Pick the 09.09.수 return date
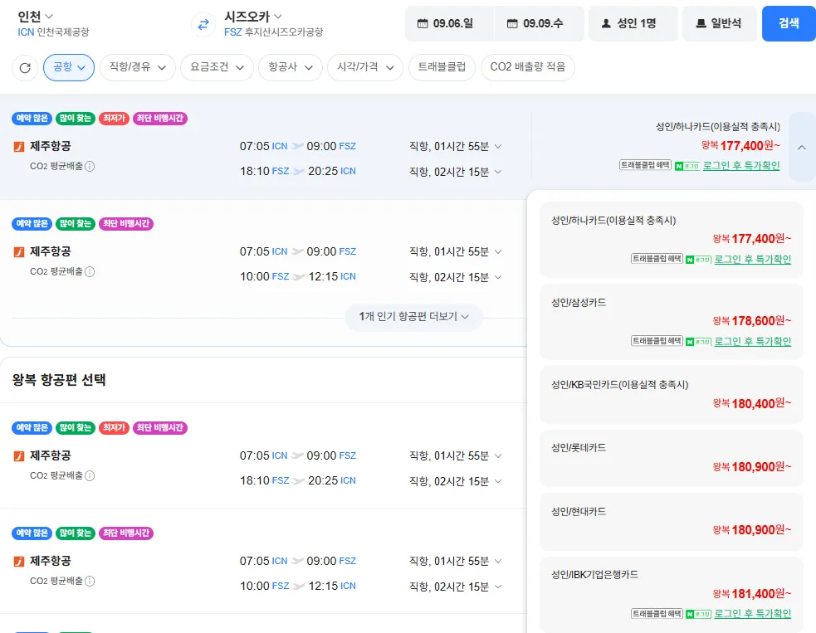This screenshot has height=633, width=816. [x=539, y=23]
